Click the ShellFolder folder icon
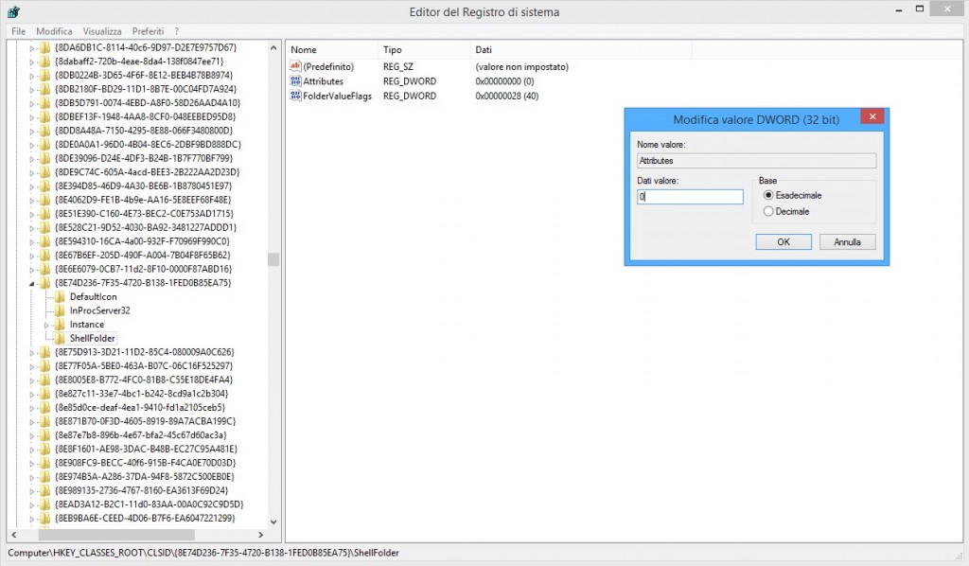969x566 pixels. coord(61,338)
